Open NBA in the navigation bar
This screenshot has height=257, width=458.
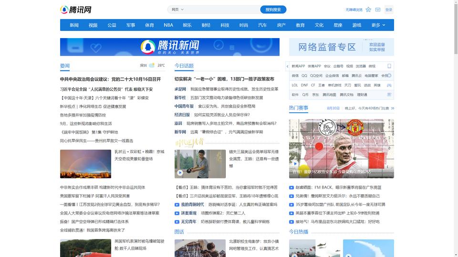coord(168,25)
